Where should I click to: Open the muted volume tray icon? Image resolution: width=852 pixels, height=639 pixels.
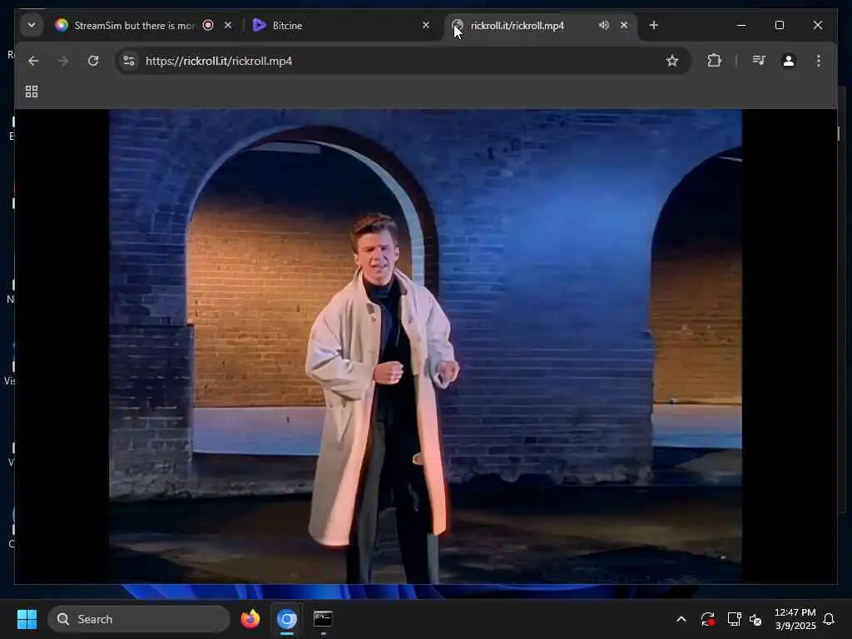(x=755, y=619)
